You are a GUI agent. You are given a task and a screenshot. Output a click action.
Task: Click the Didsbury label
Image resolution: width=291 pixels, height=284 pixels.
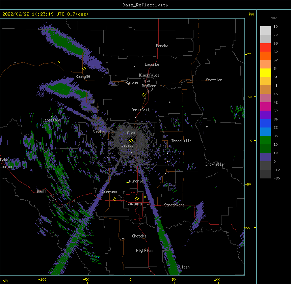click(130, 145)
